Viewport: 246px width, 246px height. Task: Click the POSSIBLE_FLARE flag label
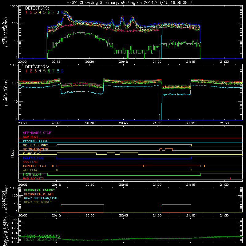coord(35,141)
